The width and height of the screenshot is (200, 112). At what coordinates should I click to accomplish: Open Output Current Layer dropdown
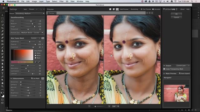point(183,66)
